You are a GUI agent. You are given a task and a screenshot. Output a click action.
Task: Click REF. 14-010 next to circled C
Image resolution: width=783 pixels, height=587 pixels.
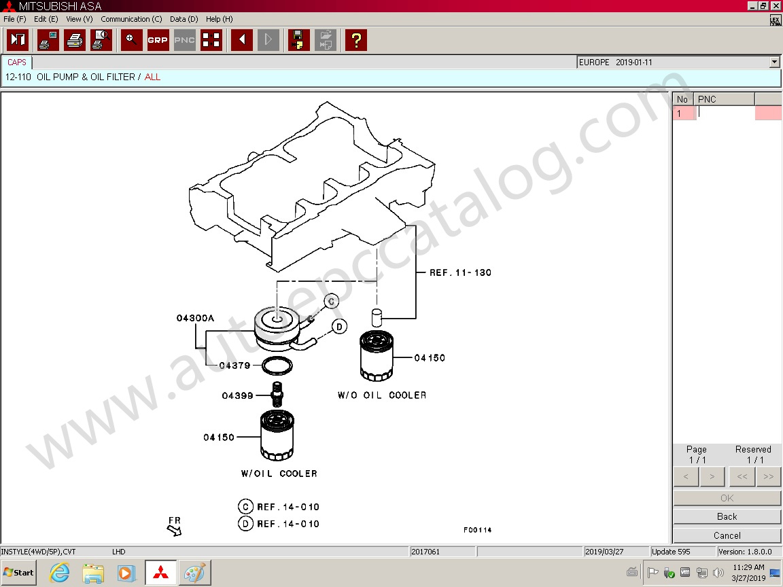pos(288,507)
